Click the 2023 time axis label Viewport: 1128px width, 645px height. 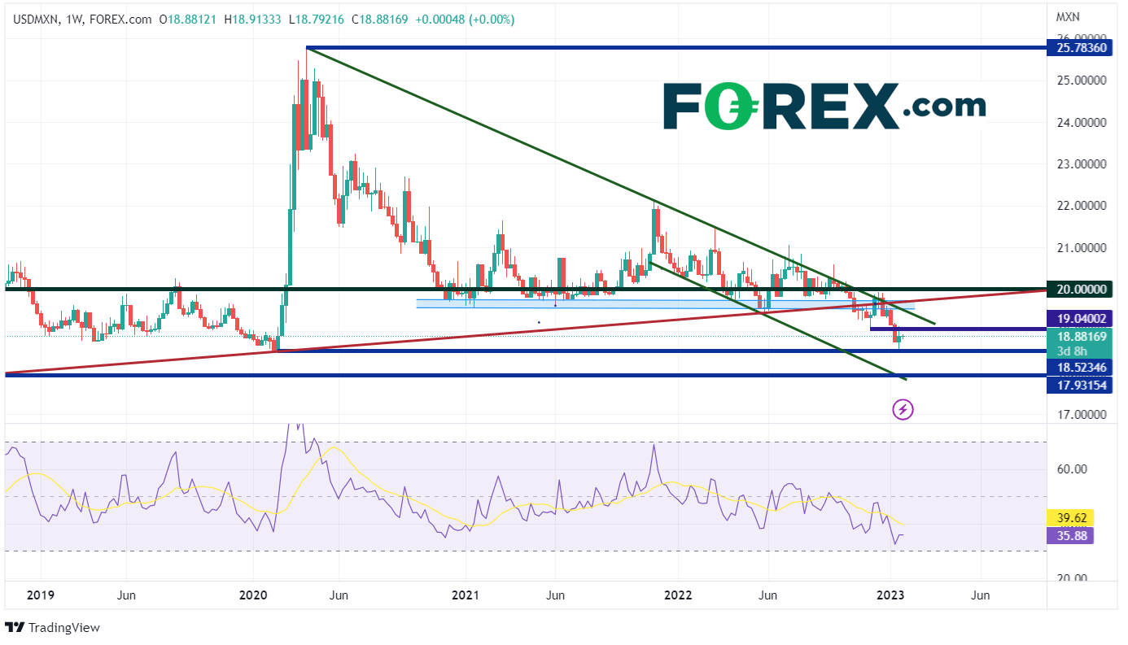(x=892, y=595)
